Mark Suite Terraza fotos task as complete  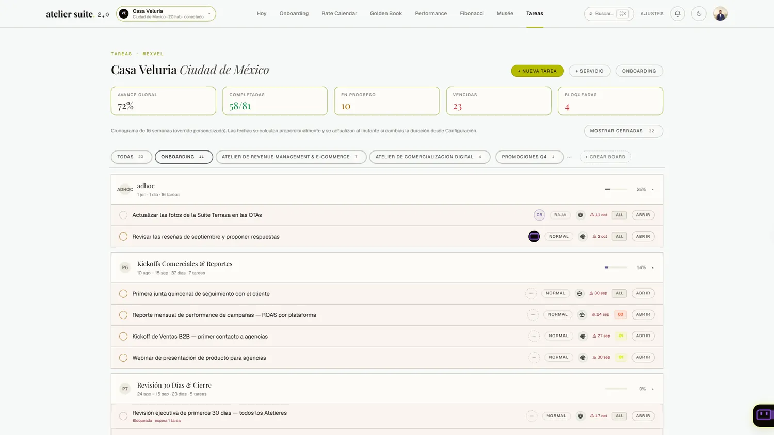pyautogui.click(x=123, y=215)
